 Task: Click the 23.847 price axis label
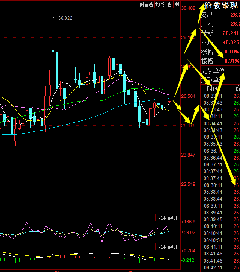[x=188, y=155]
